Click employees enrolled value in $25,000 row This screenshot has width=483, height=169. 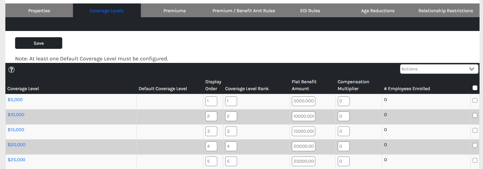pyautogui.click(x=386, y=160)
